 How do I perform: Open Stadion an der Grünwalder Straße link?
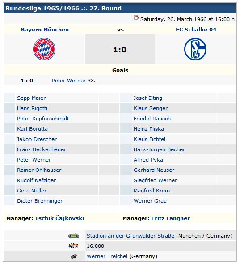(x=131, y=236)
